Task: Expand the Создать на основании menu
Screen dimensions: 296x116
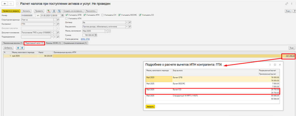Action: pos(73,11)
